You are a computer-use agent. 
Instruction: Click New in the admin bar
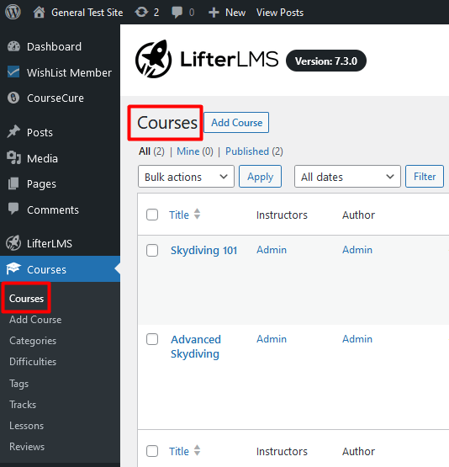(235, 13)
